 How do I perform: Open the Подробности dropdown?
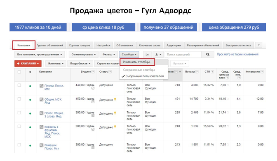click(80, 64)
